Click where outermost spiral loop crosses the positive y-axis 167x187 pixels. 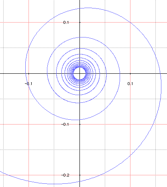(x=80, y=8)
